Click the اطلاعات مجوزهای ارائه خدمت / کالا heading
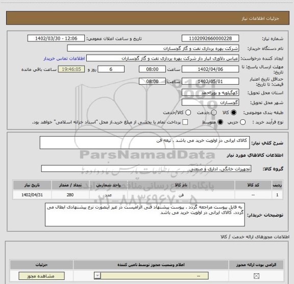Viewport: 294px width, 284px height. [x=255, y=237]
